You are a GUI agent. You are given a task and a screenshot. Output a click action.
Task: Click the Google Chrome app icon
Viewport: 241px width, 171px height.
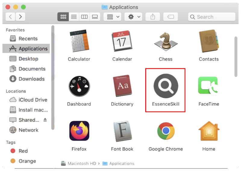[x=166, y=131]
